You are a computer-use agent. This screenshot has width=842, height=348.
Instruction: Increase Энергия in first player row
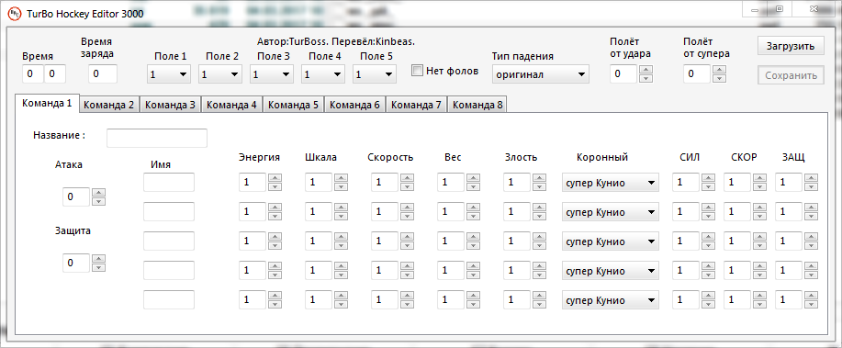point(275,178)
